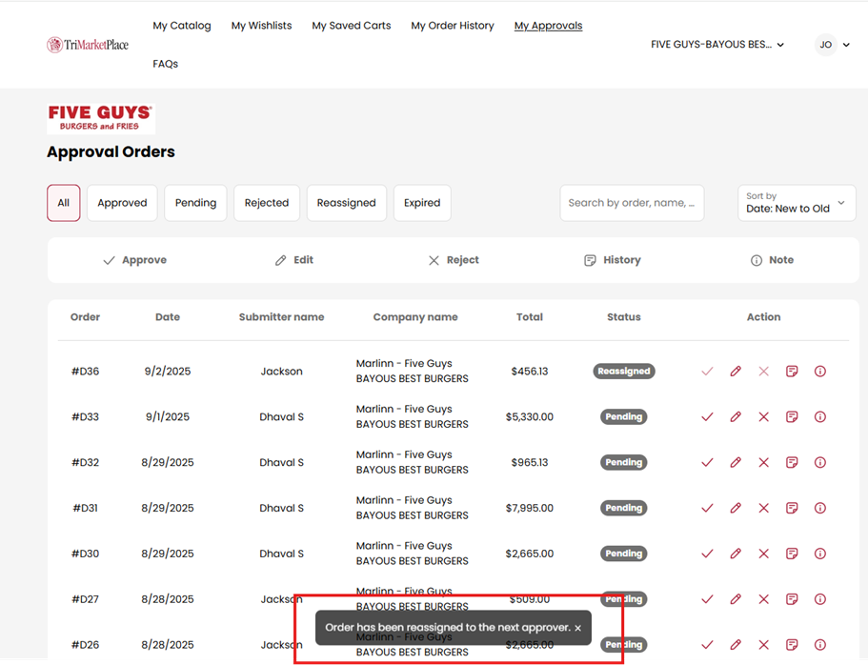Show only Approved orders
The image size is (868, 665).
click(122, 203)
